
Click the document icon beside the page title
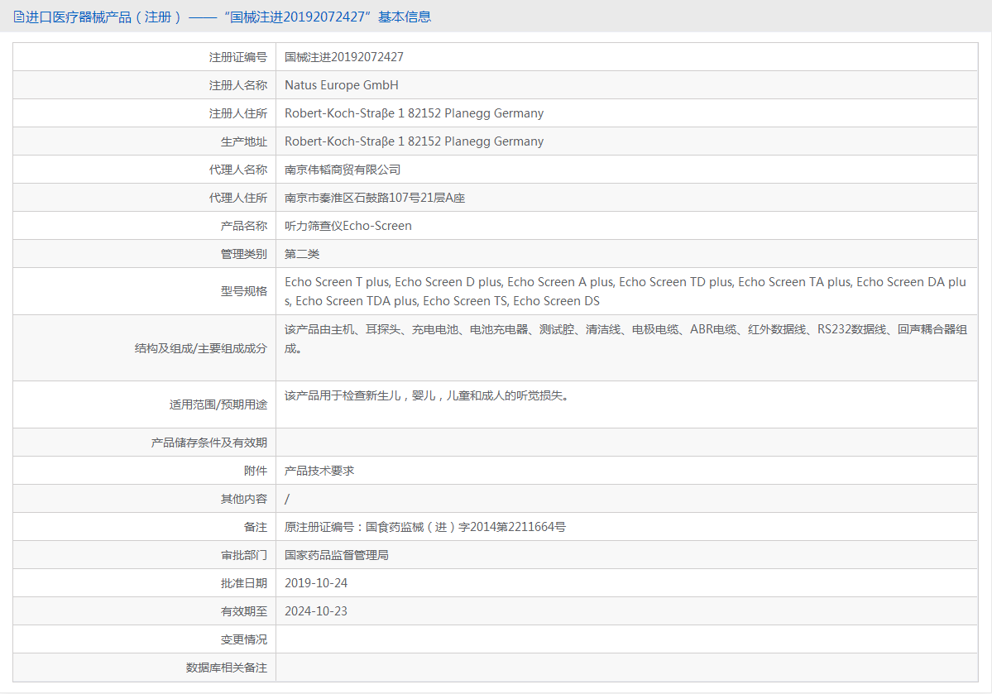point(18,17)
